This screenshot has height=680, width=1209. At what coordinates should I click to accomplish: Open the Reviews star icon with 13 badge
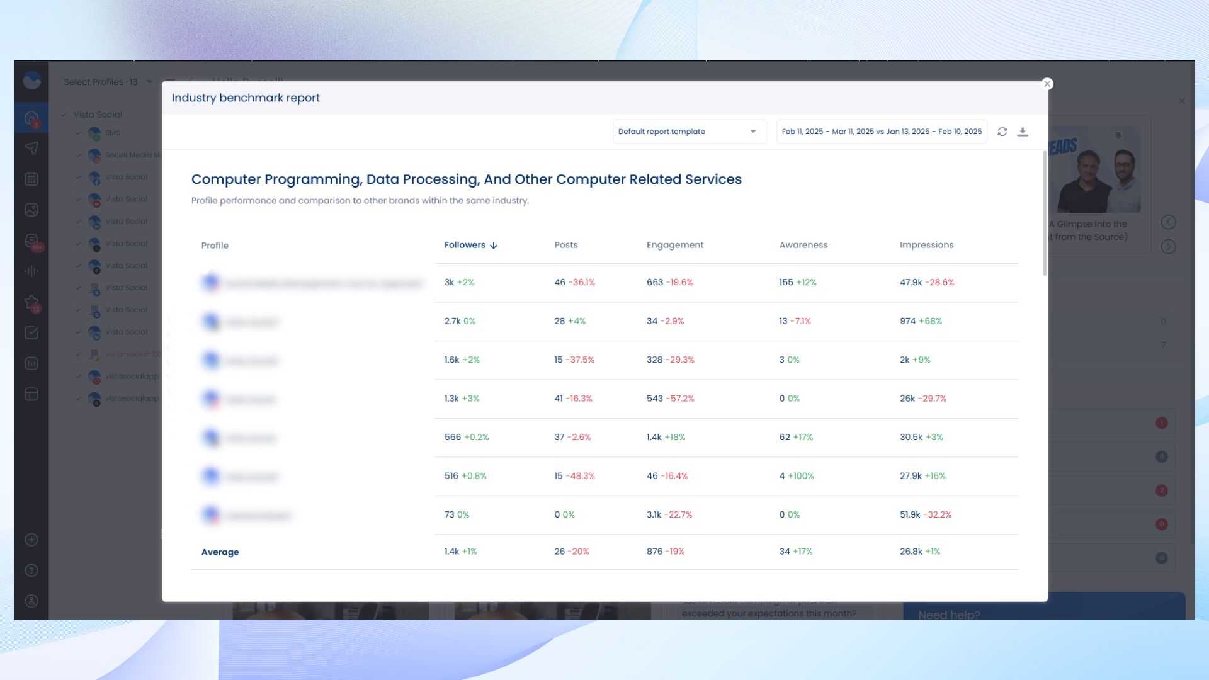coord(31,302)
